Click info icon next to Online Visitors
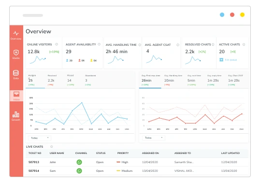Screen dimensions: 260x181 (57, 44)
